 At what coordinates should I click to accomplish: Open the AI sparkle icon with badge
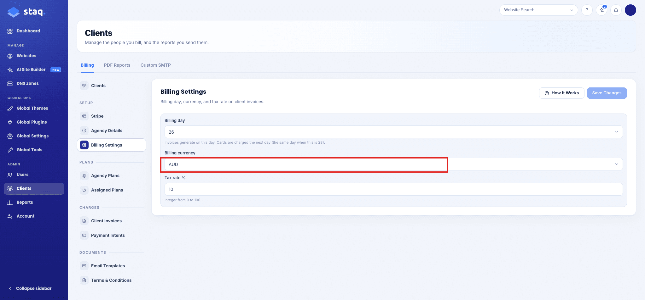coord(601,10)
